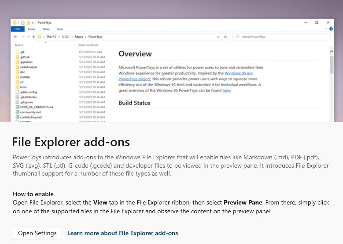343x244 pixels.
Task: Click the Back navigation arrow
Action: [x=15, y=36]
